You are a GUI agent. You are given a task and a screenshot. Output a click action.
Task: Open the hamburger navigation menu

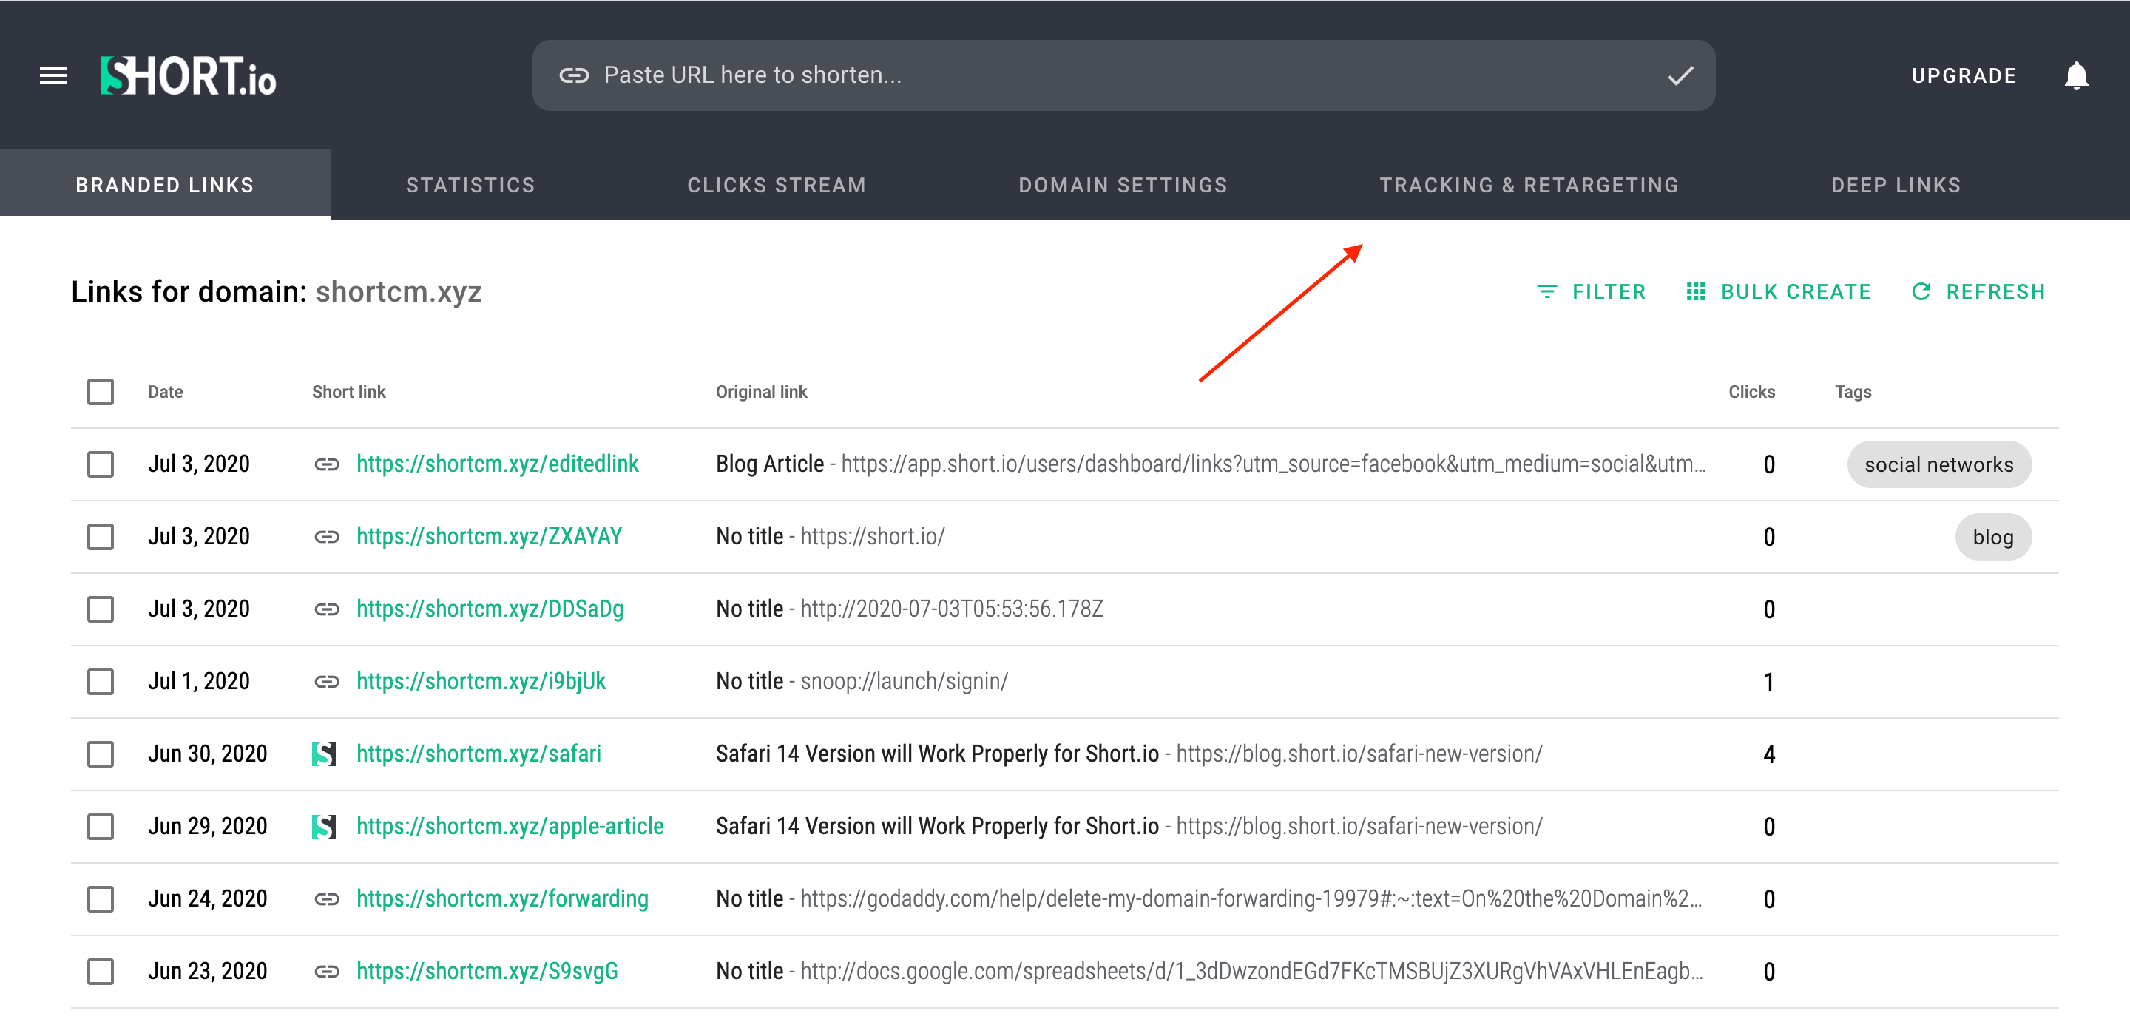(x=53, y=76)
